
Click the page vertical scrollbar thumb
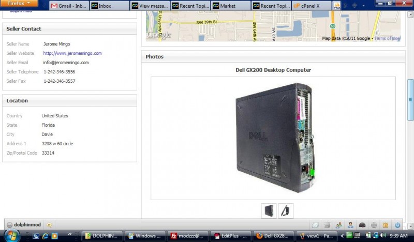pyautogui.click(x=410, y=100)
